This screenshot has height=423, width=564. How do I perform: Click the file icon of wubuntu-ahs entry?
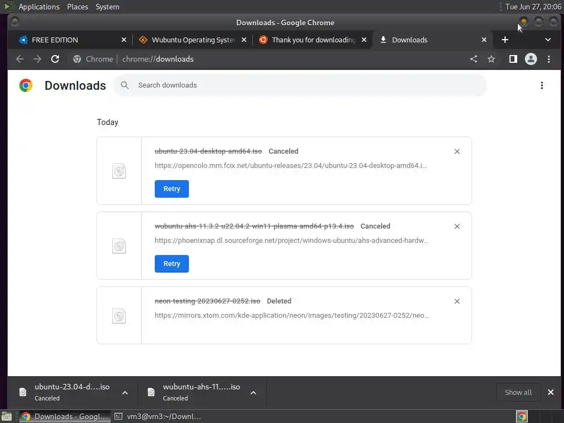point(119,246)
